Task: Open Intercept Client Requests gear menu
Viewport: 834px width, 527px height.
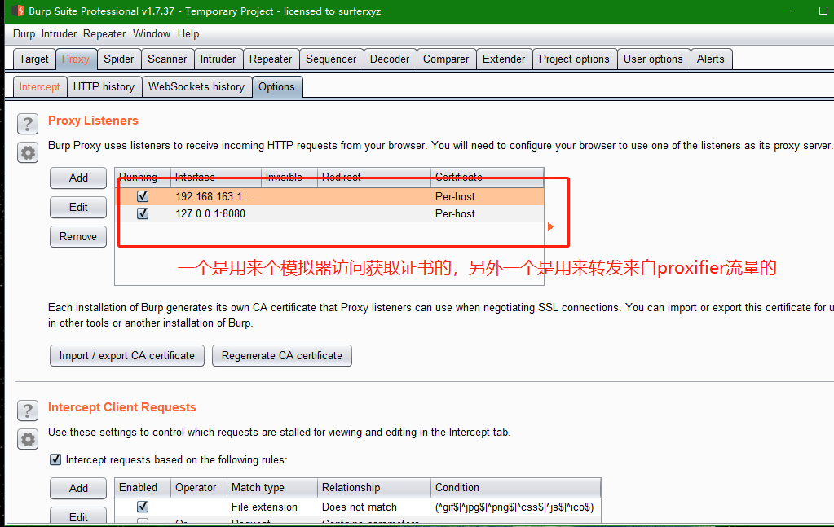Action: (x=28, y=439)
